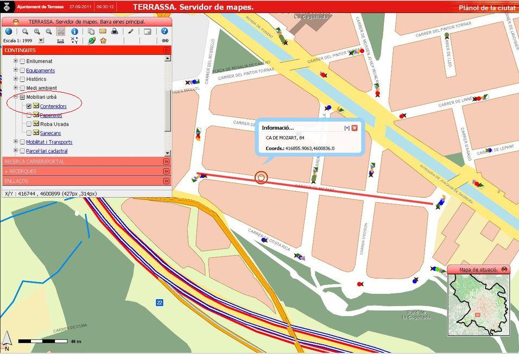Open the Sanecans layer link
The width and height of the screenshot is (519, 354).
pyautogui.click(x=50, y=133)
